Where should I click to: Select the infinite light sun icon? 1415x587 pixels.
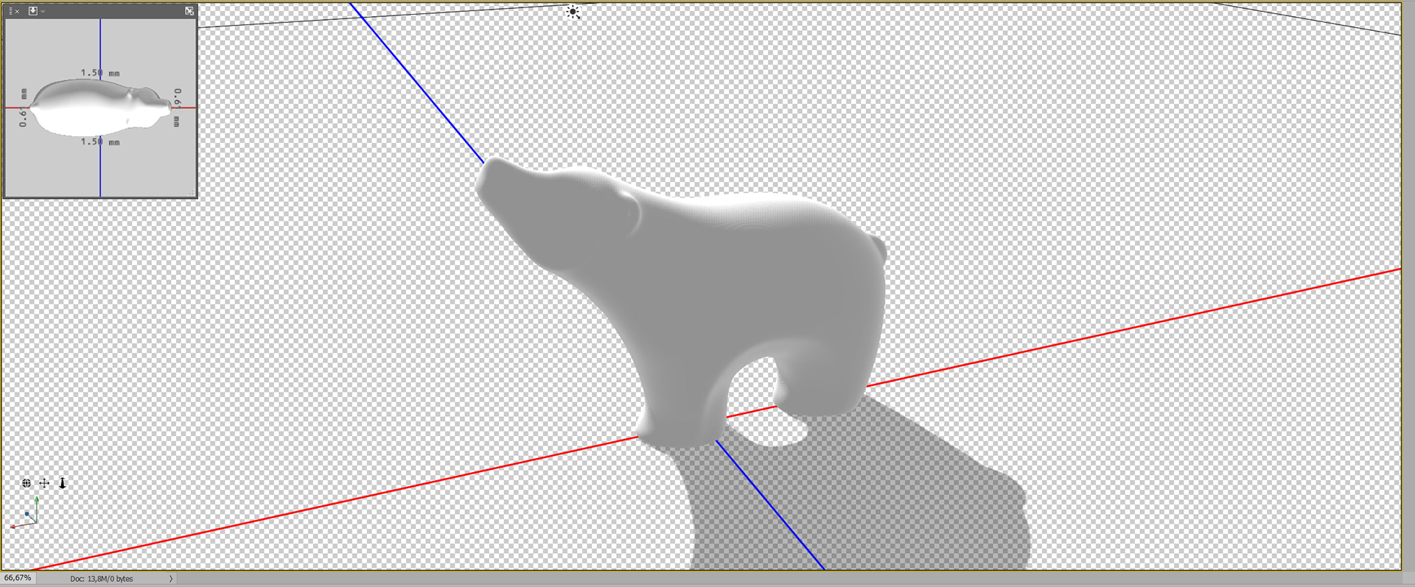pos(573,12)
